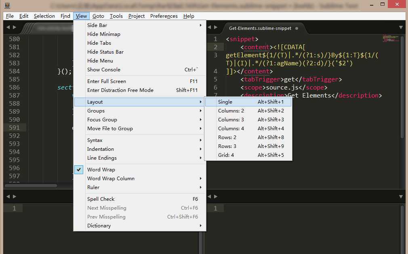This screenshot has height=254, width=408.
Task: Expand the Dictionary submenu
Action: pyautogui.click(x=140, y=225)
